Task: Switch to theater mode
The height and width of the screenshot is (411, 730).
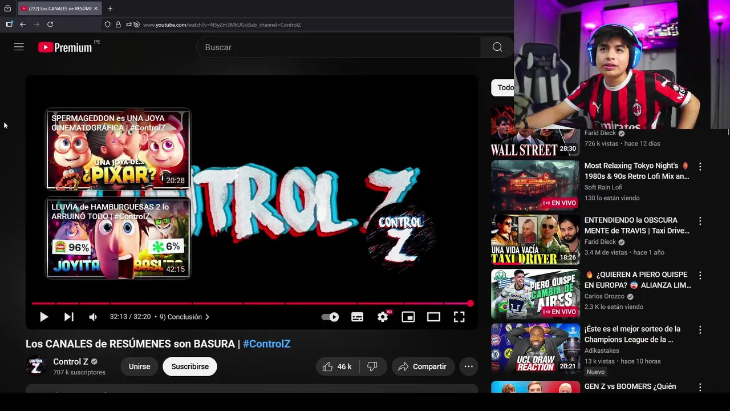Action: pyautogui.click(x=433, y=317)
